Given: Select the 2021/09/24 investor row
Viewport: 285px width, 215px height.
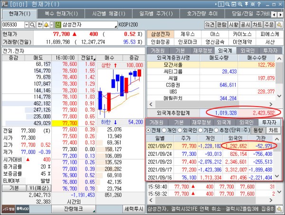Looking at the screenshot, I should pyautogui.click(x=210, y=154).
